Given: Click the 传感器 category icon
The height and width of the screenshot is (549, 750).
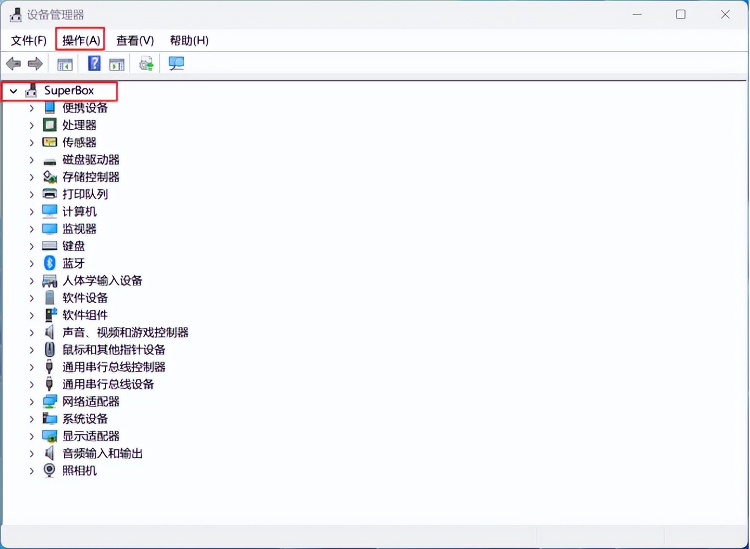Looking at the screenshot, I should pyautogui.click(x=50, y=142).
